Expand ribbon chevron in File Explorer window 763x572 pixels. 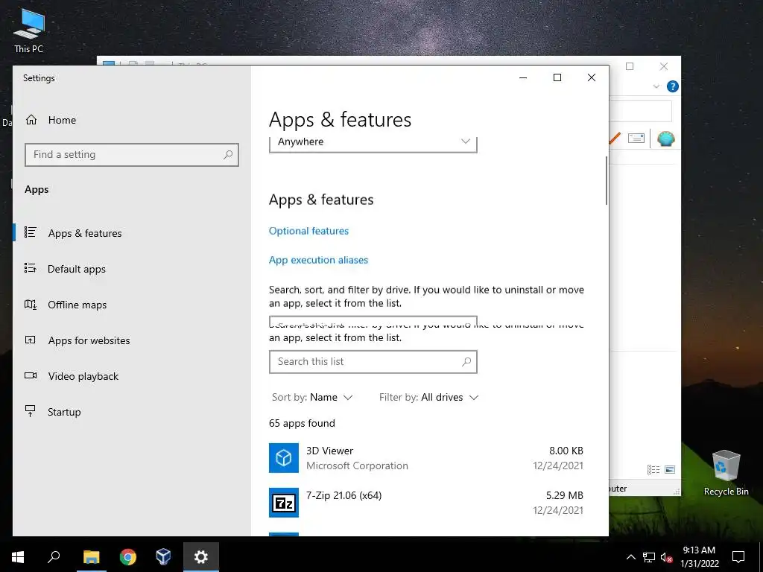pyautogui.click(x=656, y=86)
